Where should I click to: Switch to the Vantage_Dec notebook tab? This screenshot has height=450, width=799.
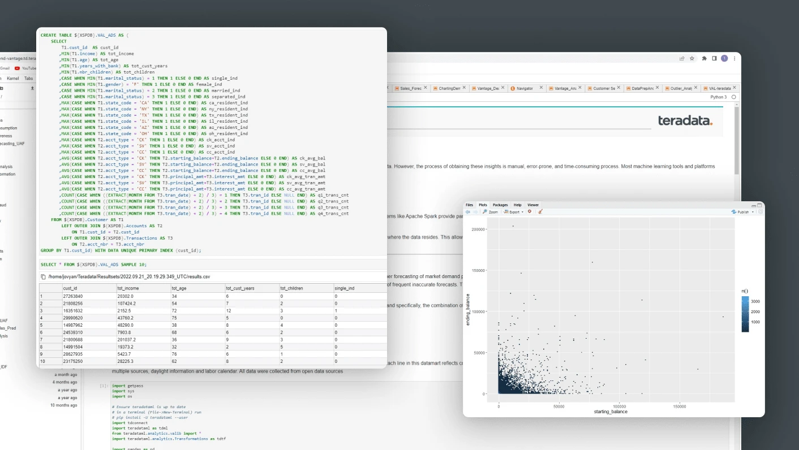(x=488, y=89)
